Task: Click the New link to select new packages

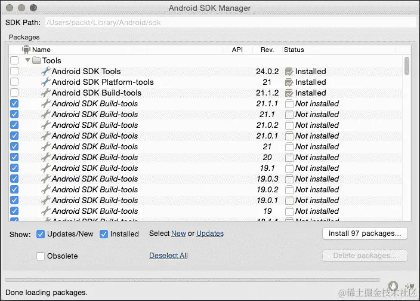Action: click(178, 234)
